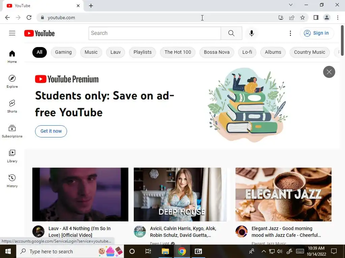Open a new browser tab
This screenshot has height=258, width=345.
(x=91, y=6)
